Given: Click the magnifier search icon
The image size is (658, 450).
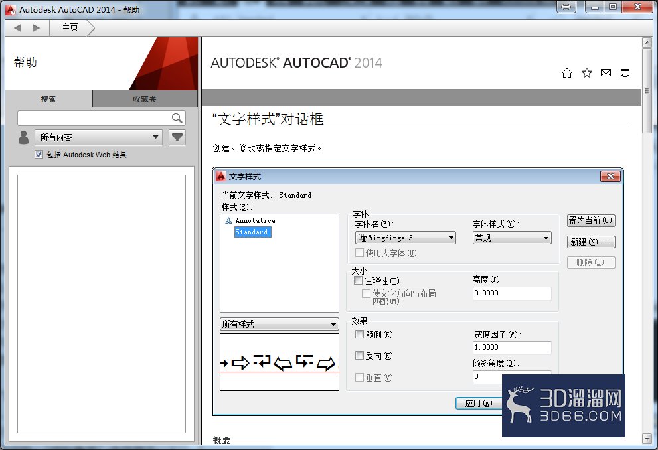Looking at the screenshot, I should tap(177, 118).
